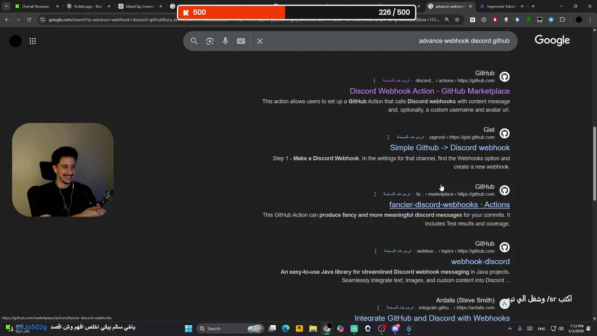Select the advance webhook search tab

pyautogui.click(x=449, y=7)
